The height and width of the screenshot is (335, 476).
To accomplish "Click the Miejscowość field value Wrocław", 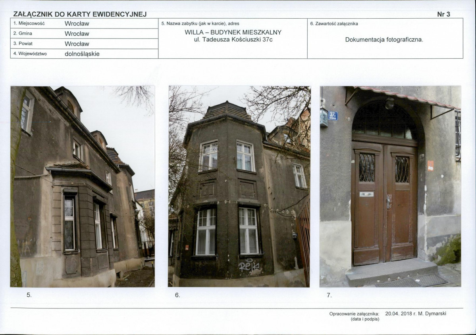I will click(77, 24).
